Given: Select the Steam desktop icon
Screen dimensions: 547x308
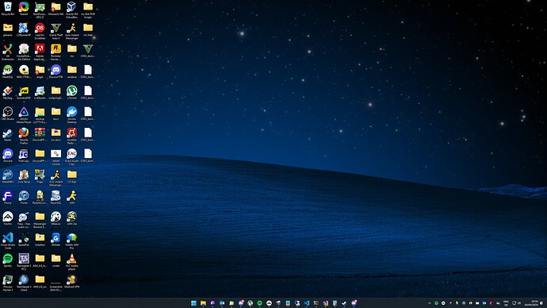Looking at the screenshot, I should tap(8, 134).
